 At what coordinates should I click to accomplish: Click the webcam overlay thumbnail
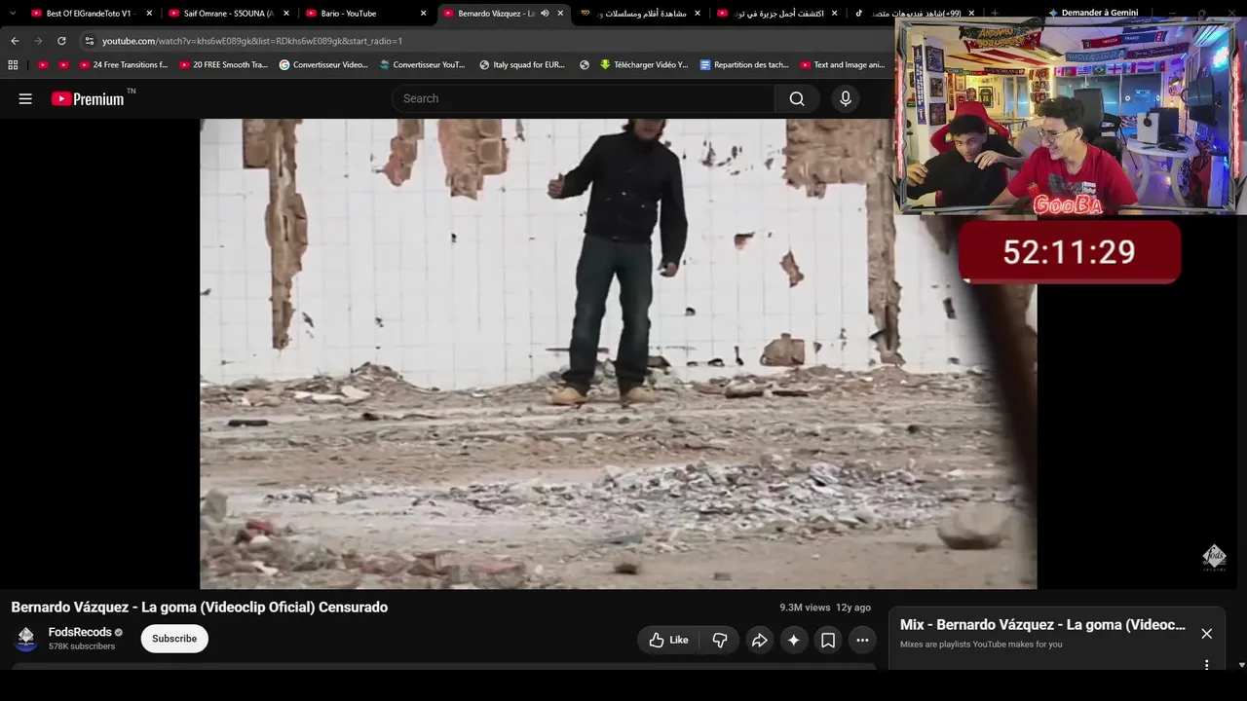(x=1070, y=117)
